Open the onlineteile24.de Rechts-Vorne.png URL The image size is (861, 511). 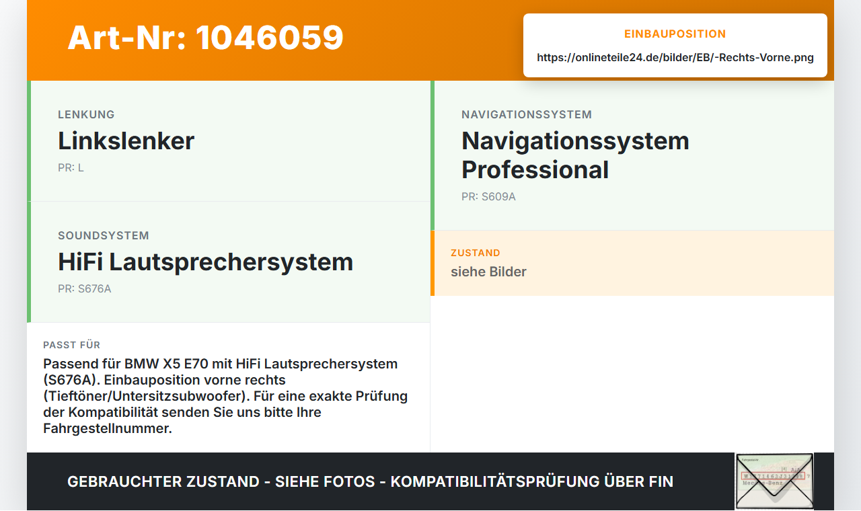(x=675, y=57)
